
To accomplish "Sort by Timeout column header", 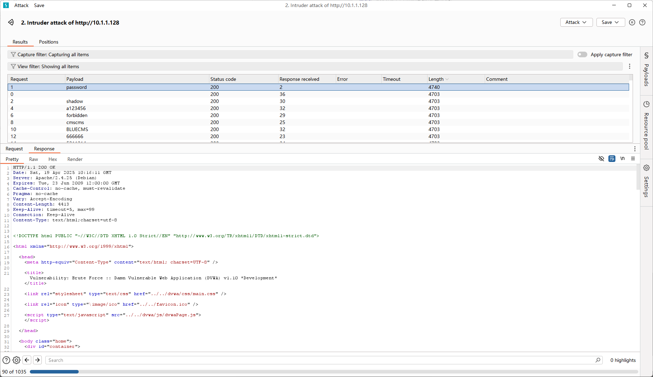I will click(x=404, y=79).
